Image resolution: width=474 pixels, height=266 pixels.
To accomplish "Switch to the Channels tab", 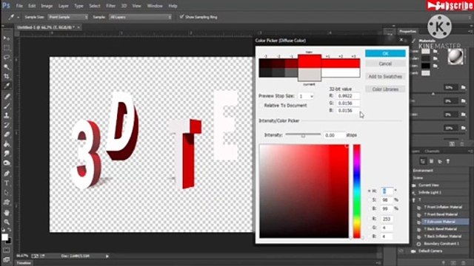I will 432,151.
